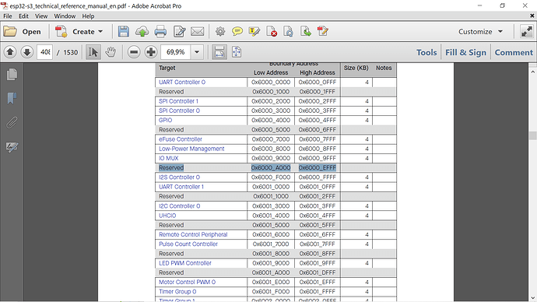Toggle fit one full page icon
The width and height of the screenshot is (537, 302).
click(x=237, y=52)
